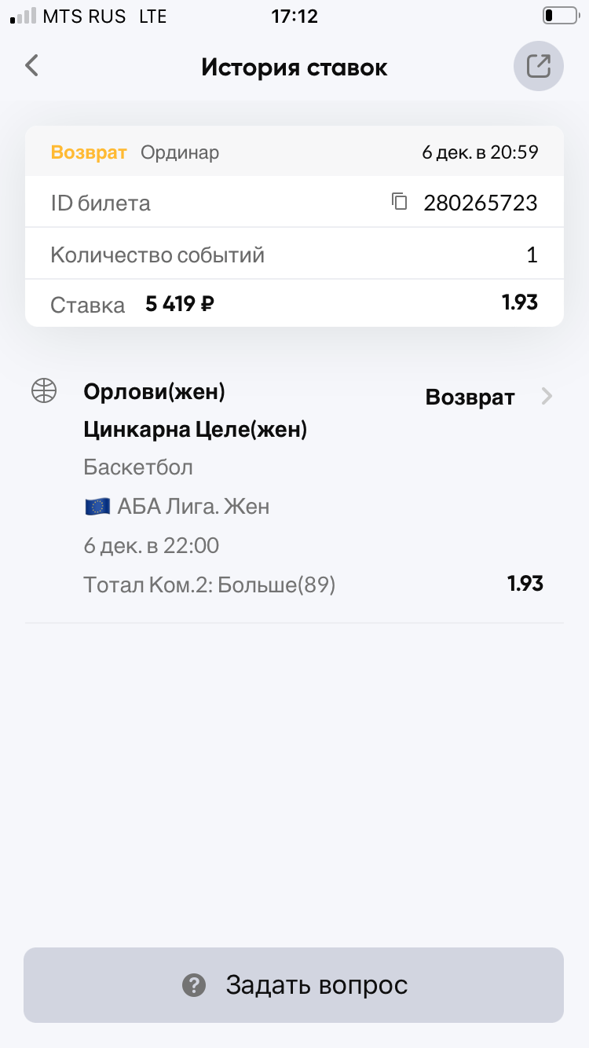This screenshot has height=1048, width=589.
Task: Tap the Тотал Ком.2: Больше(89) market
Action: click(210, 584)
